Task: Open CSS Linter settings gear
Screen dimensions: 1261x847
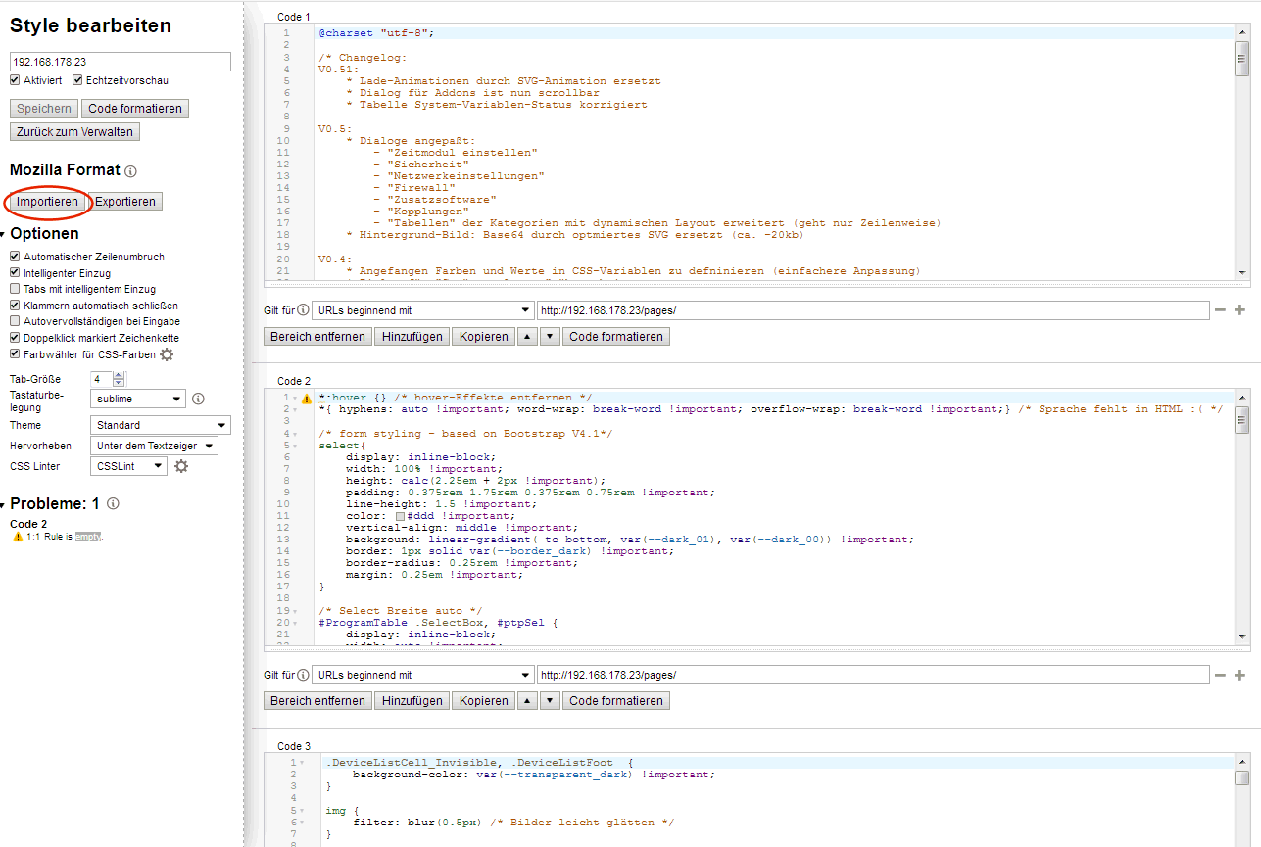Action: [x=181, y=467]
